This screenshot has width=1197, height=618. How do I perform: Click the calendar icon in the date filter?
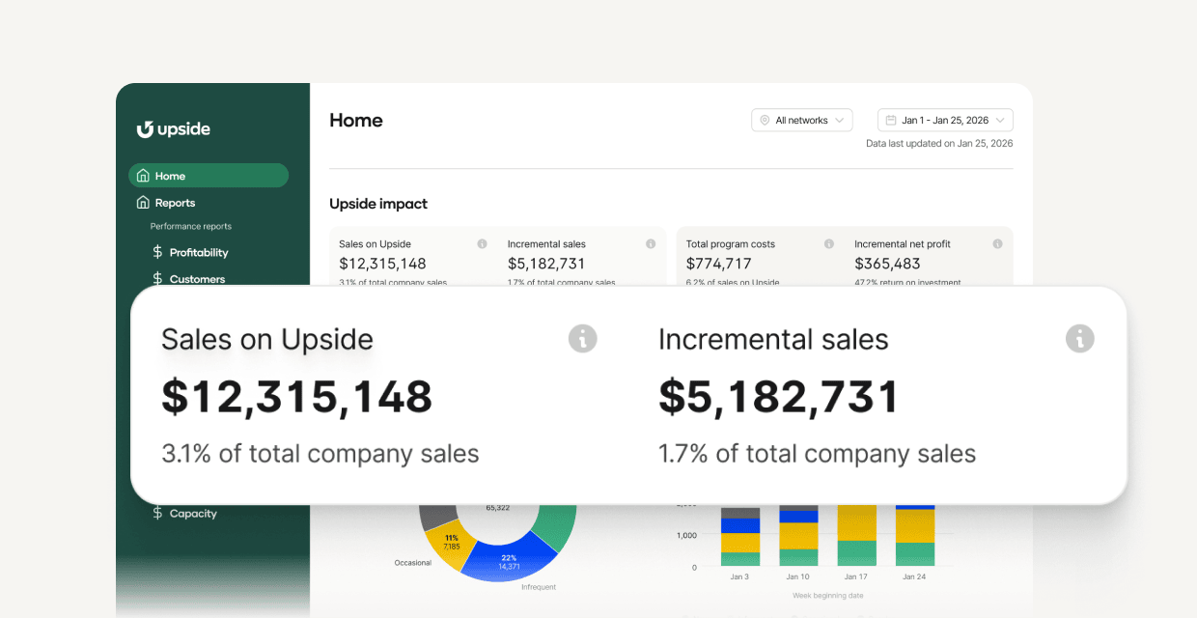892,120
